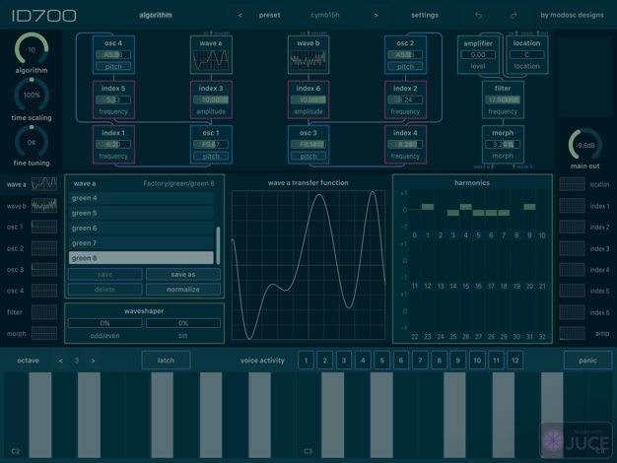Select the wave b waveform thumbnail in sidebar
Viewport: 617px width, 463px height.
point(44,206)
